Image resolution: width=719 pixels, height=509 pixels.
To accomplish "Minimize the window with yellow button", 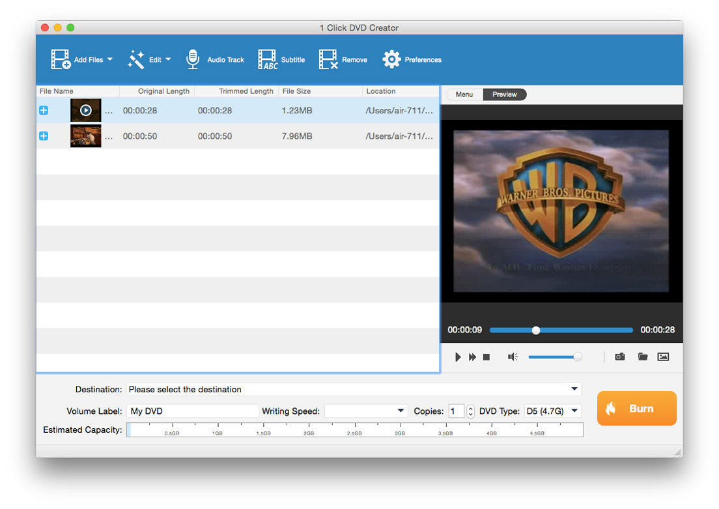I will pos(58,27).
